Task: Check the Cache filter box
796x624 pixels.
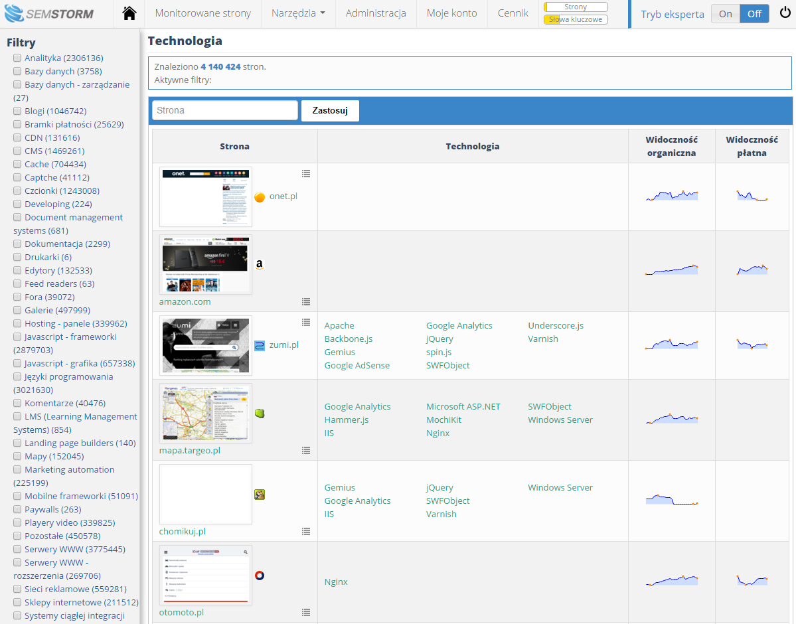Action: pyautogui.click(x=17, y=163)
